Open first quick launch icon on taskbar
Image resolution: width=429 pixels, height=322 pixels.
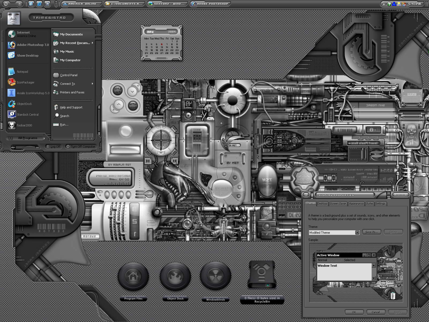31,4
